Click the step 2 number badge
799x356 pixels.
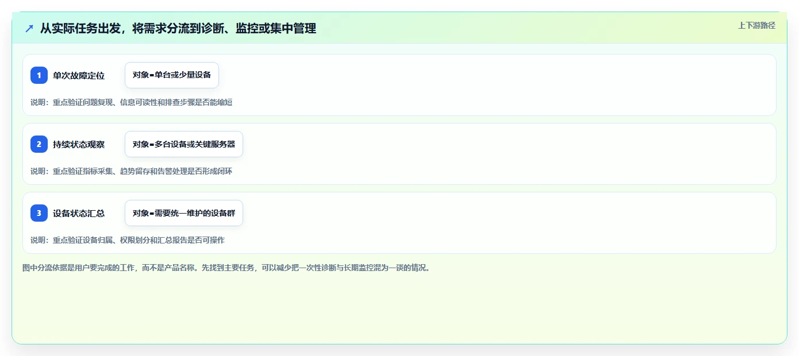coord(39,144)
